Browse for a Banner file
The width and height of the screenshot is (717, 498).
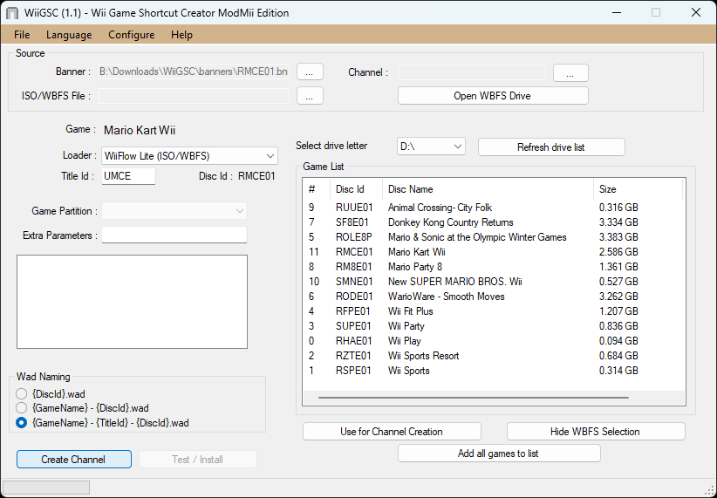click(310, 72)
